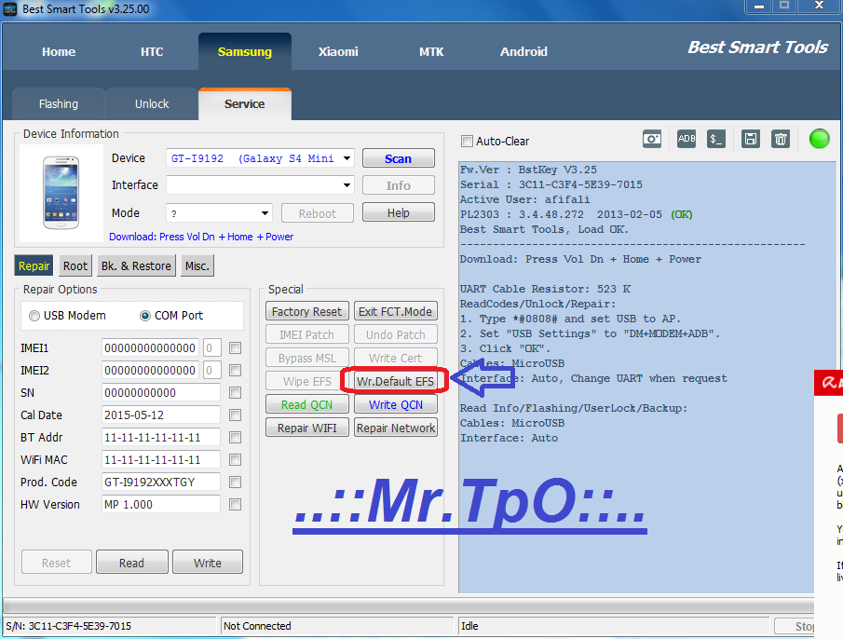Switch to the MTK tab
The width and height of the screenshot is (843, 639).
tap(431, 51)
